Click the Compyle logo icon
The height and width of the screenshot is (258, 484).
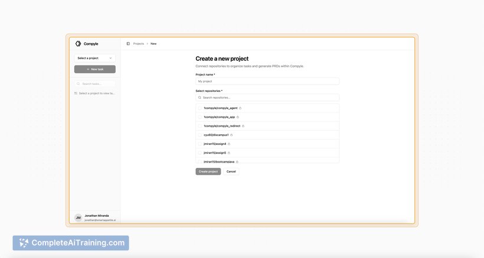[x=78, y=44]
